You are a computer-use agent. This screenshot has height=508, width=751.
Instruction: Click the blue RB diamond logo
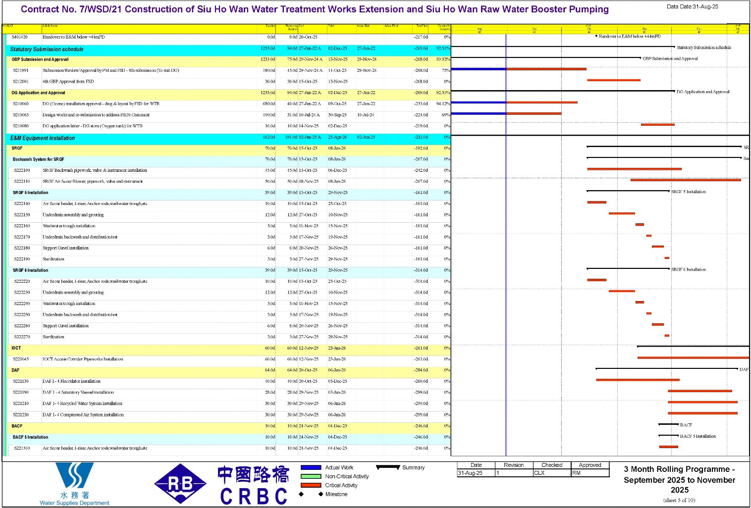tap(180, 484)
